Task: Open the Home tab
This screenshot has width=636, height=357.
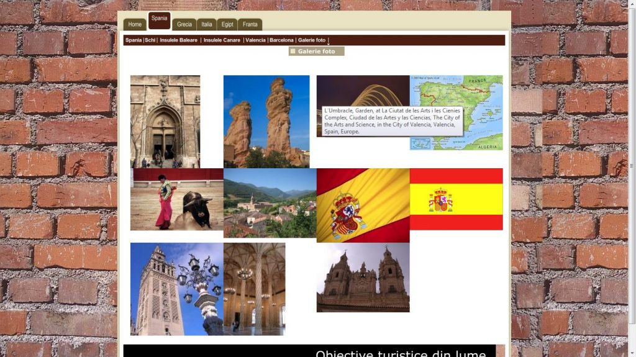Action: tap(135, 24)
